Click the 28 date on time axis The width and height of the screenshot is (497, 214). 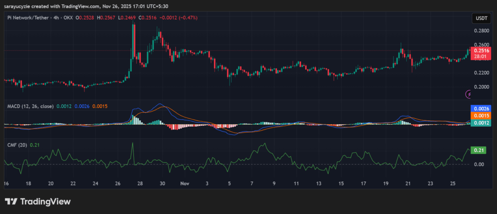(x=140, y=184)
